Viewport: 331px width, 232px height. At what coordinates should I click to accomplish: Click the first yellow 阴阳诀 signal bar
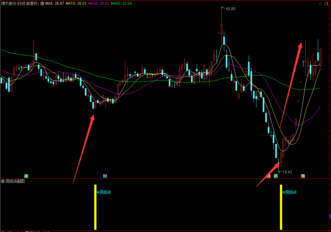click(x=96, y=207)
